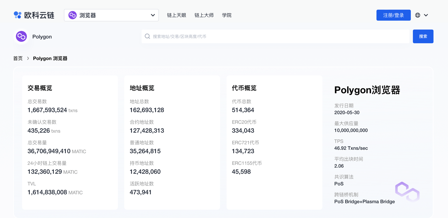
Task: Open the globe language icon
Action: (x=417, y=15)
